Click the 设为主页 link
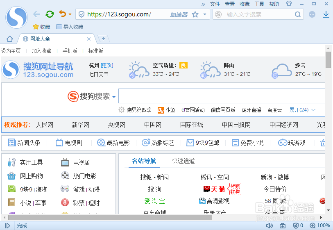The image size is (333, 230). point(11,51)
